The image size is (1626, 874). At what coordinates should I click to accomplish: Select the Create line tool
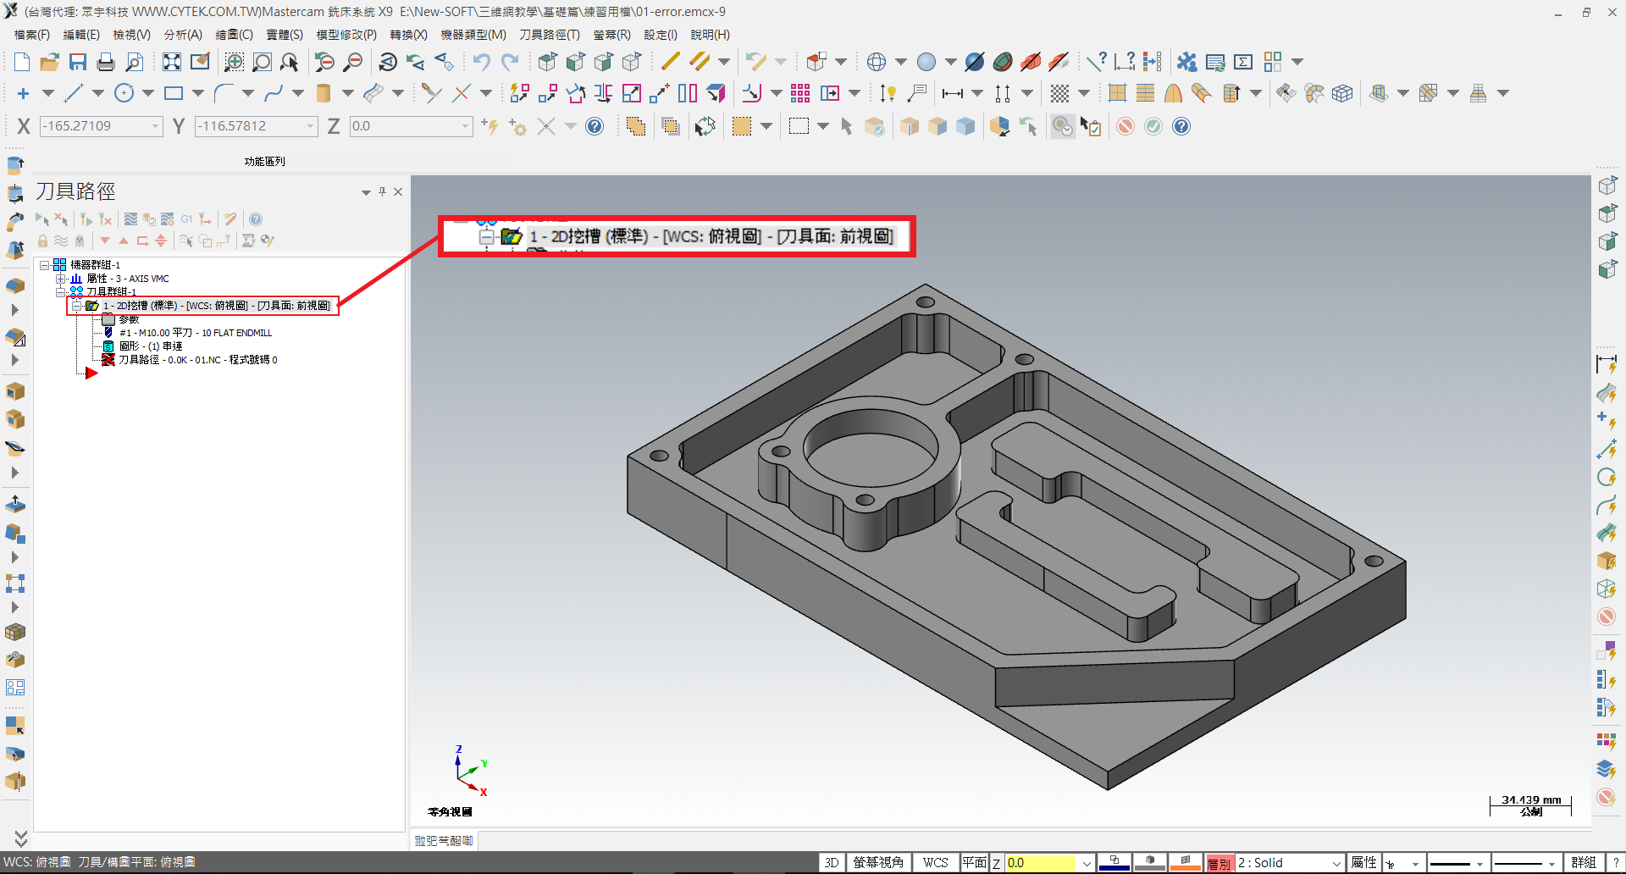[x=74, y=93]
